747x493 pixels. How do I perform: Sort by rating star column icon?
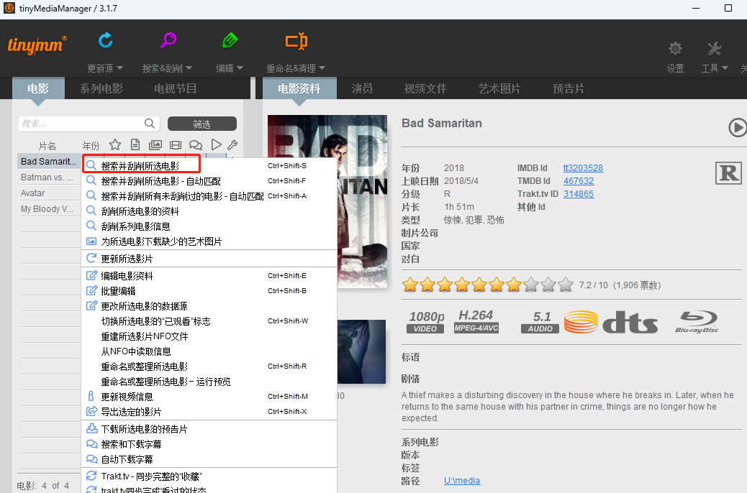pos(115,144)
